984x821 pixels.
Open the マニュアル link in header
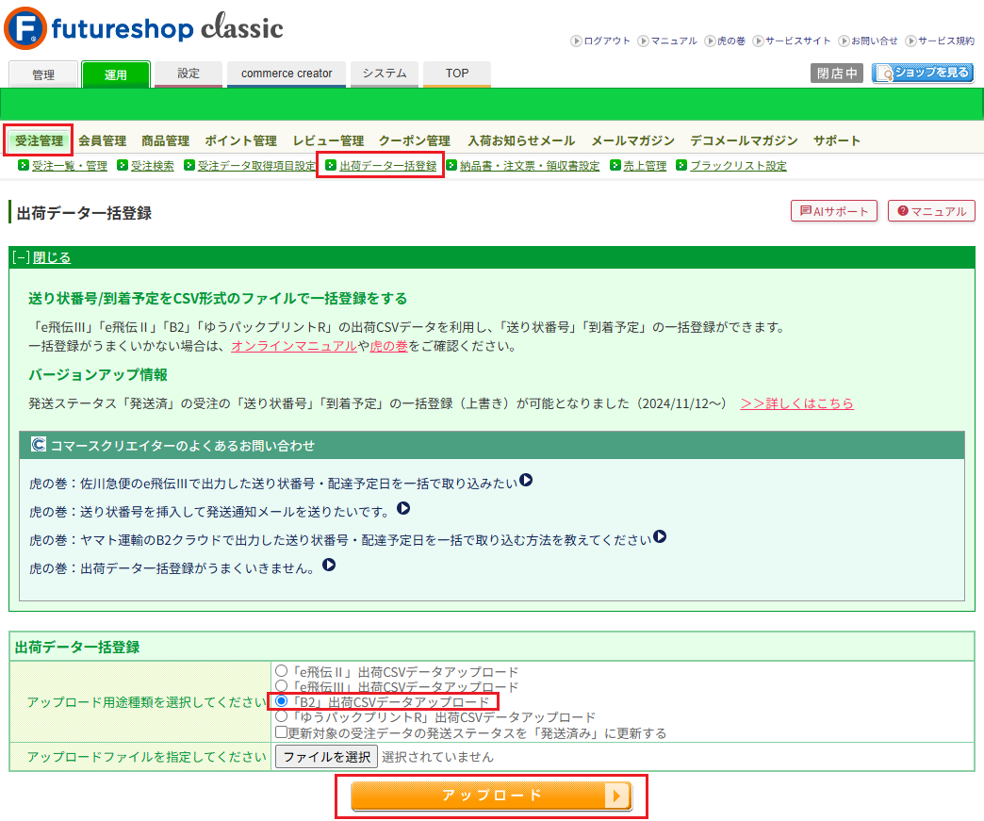tap(674, 41)
